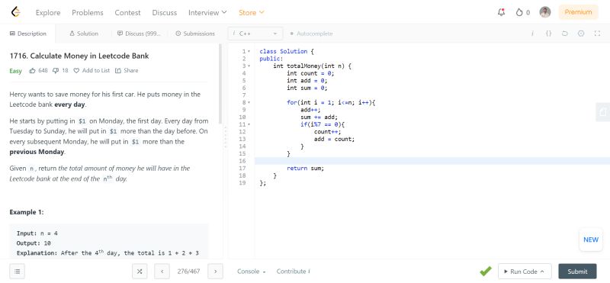Go to the Discuss menu item

(165, 12)
